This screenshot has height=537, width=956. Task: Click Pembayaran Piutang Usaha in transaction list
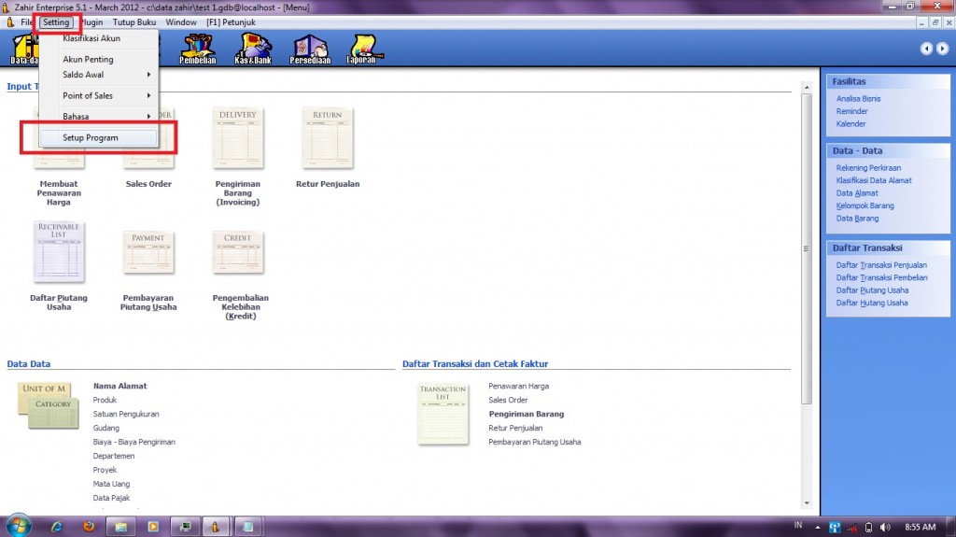[535, 442]
